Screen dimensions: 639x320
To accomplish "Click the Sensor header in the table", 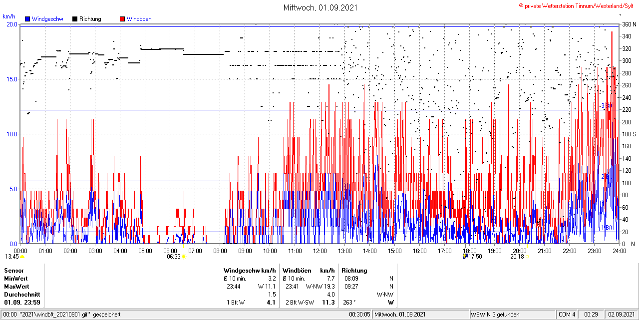I will 14,270.
